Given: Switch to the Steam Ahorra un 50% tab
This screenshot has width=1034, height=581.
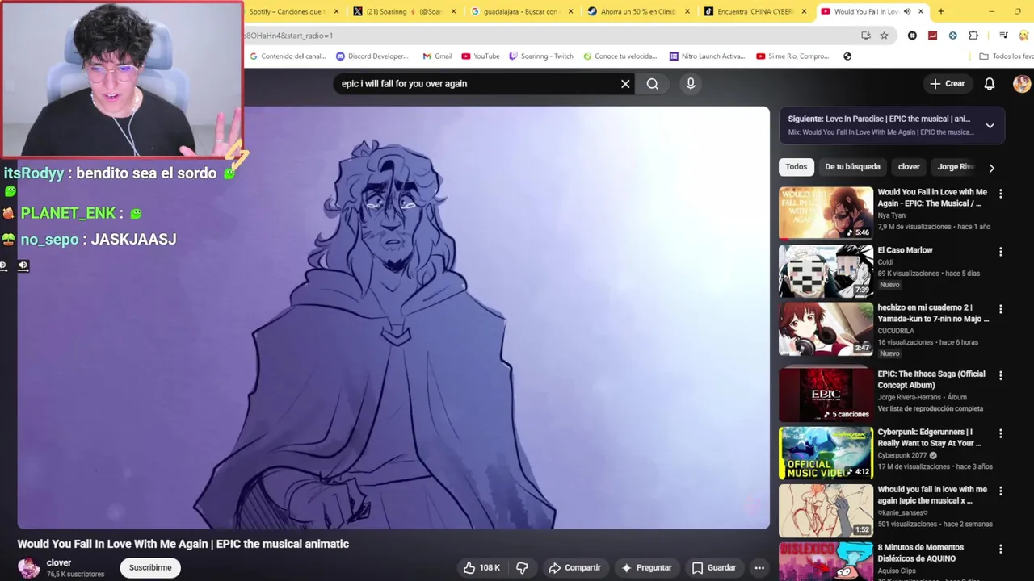Looking at the screenshot, I should (638, 11).
